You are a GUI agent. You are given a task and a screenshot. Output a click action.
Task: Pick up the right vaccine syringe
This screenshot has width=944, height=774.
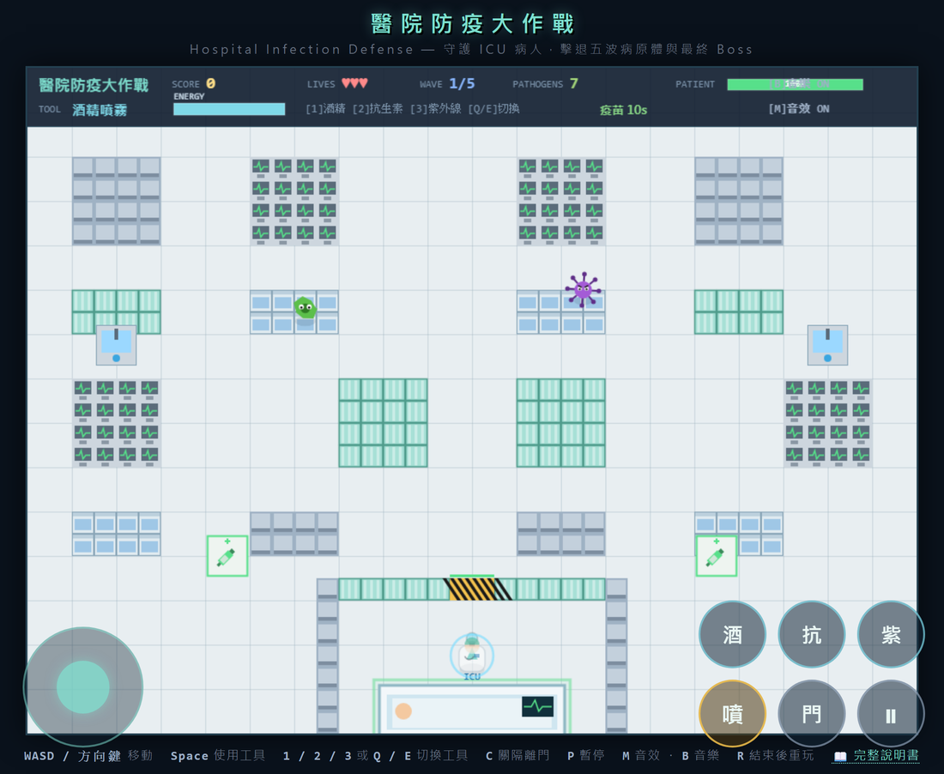pos(717,556)
